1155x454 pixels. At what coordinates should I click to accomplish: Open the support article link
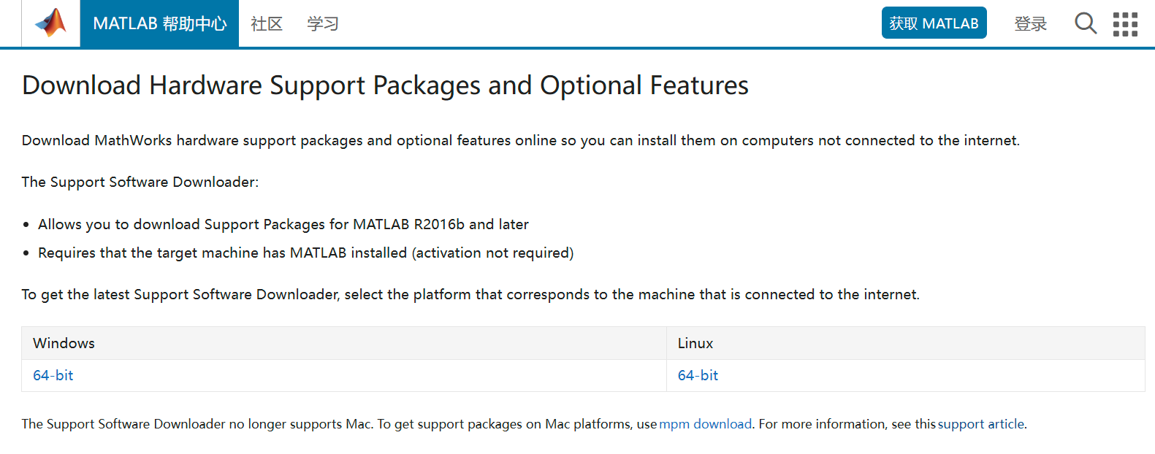[981, 424]
